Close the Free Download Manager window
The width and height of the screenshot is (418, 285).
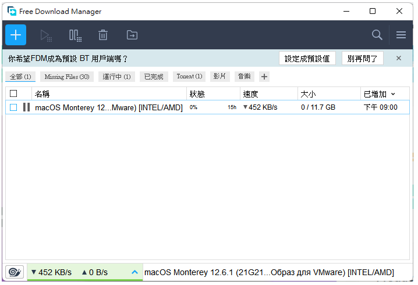(399, 11)
